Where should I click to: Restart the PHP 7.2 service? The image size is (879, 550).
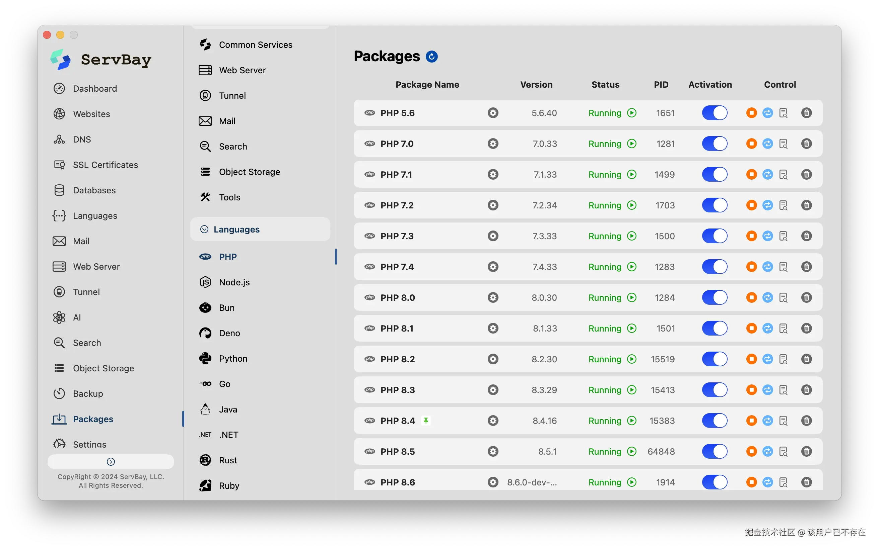click(767, 205)
